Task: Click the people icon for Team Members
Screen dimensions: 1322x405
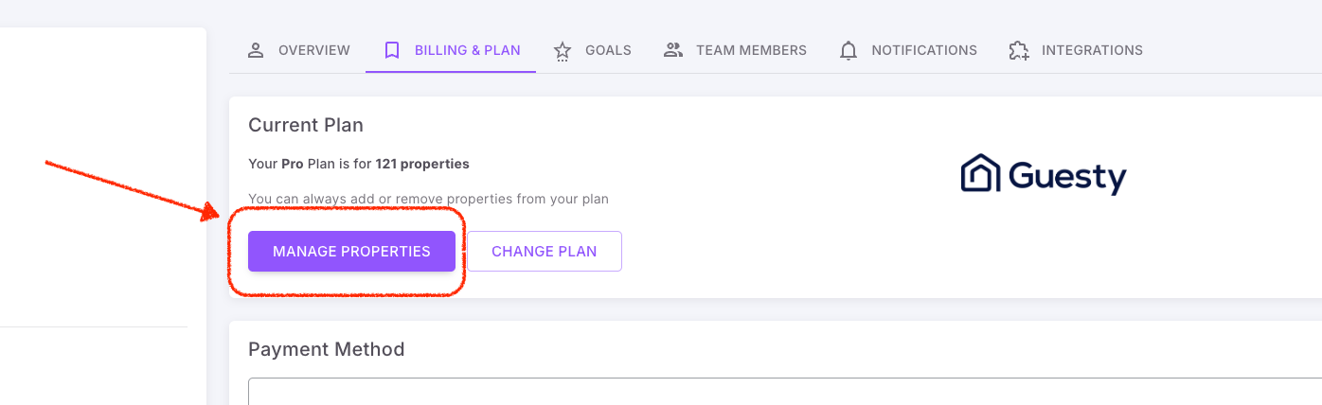Action: click(x=673, y=50)
